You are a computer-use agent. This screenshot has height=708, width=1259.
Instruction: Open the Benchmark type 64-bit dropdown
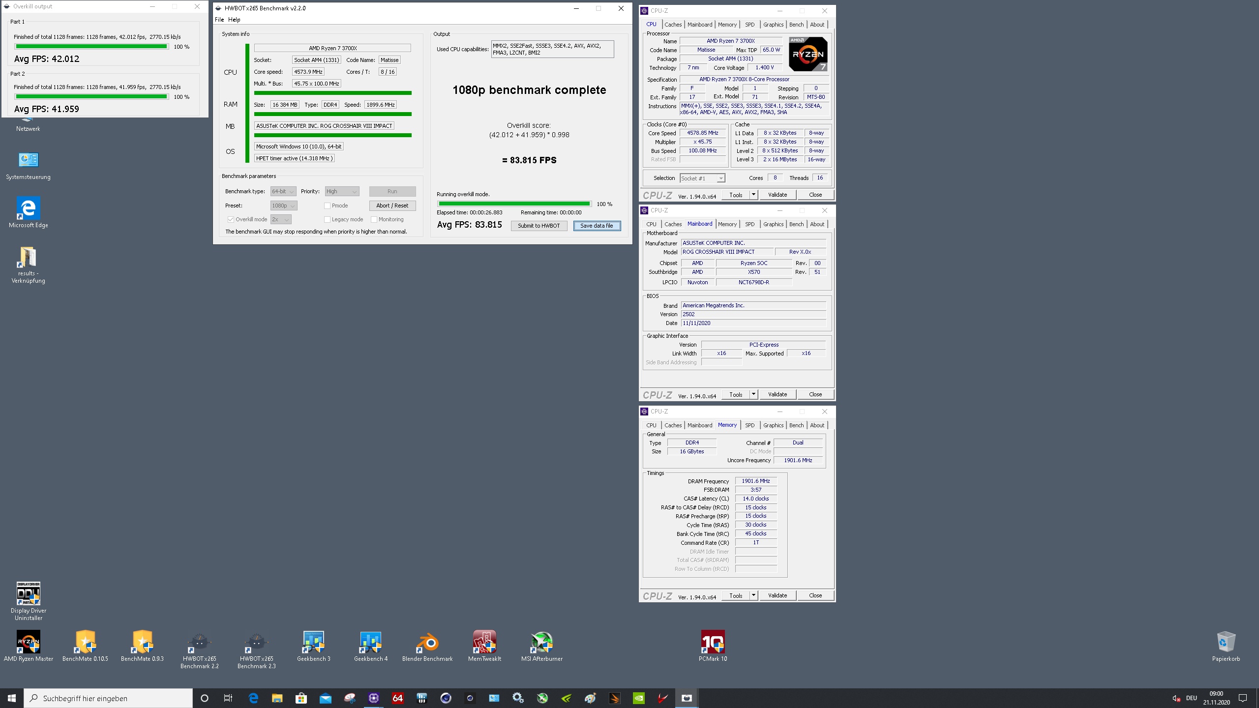pos(283,191)
